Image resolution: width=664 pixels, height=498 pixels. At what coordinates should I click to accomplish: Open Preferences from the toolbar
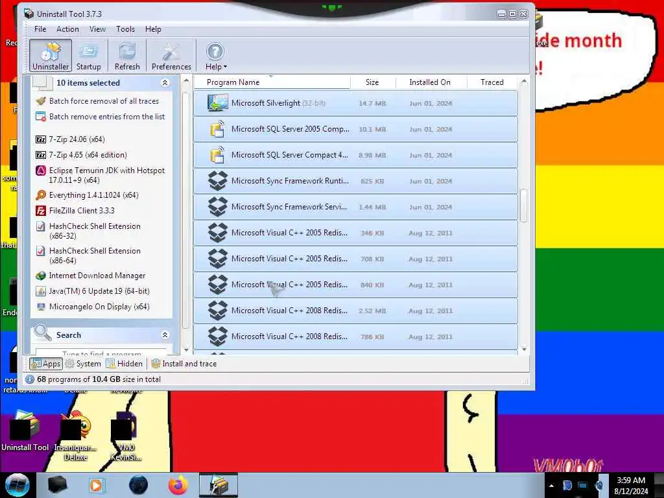171,56
